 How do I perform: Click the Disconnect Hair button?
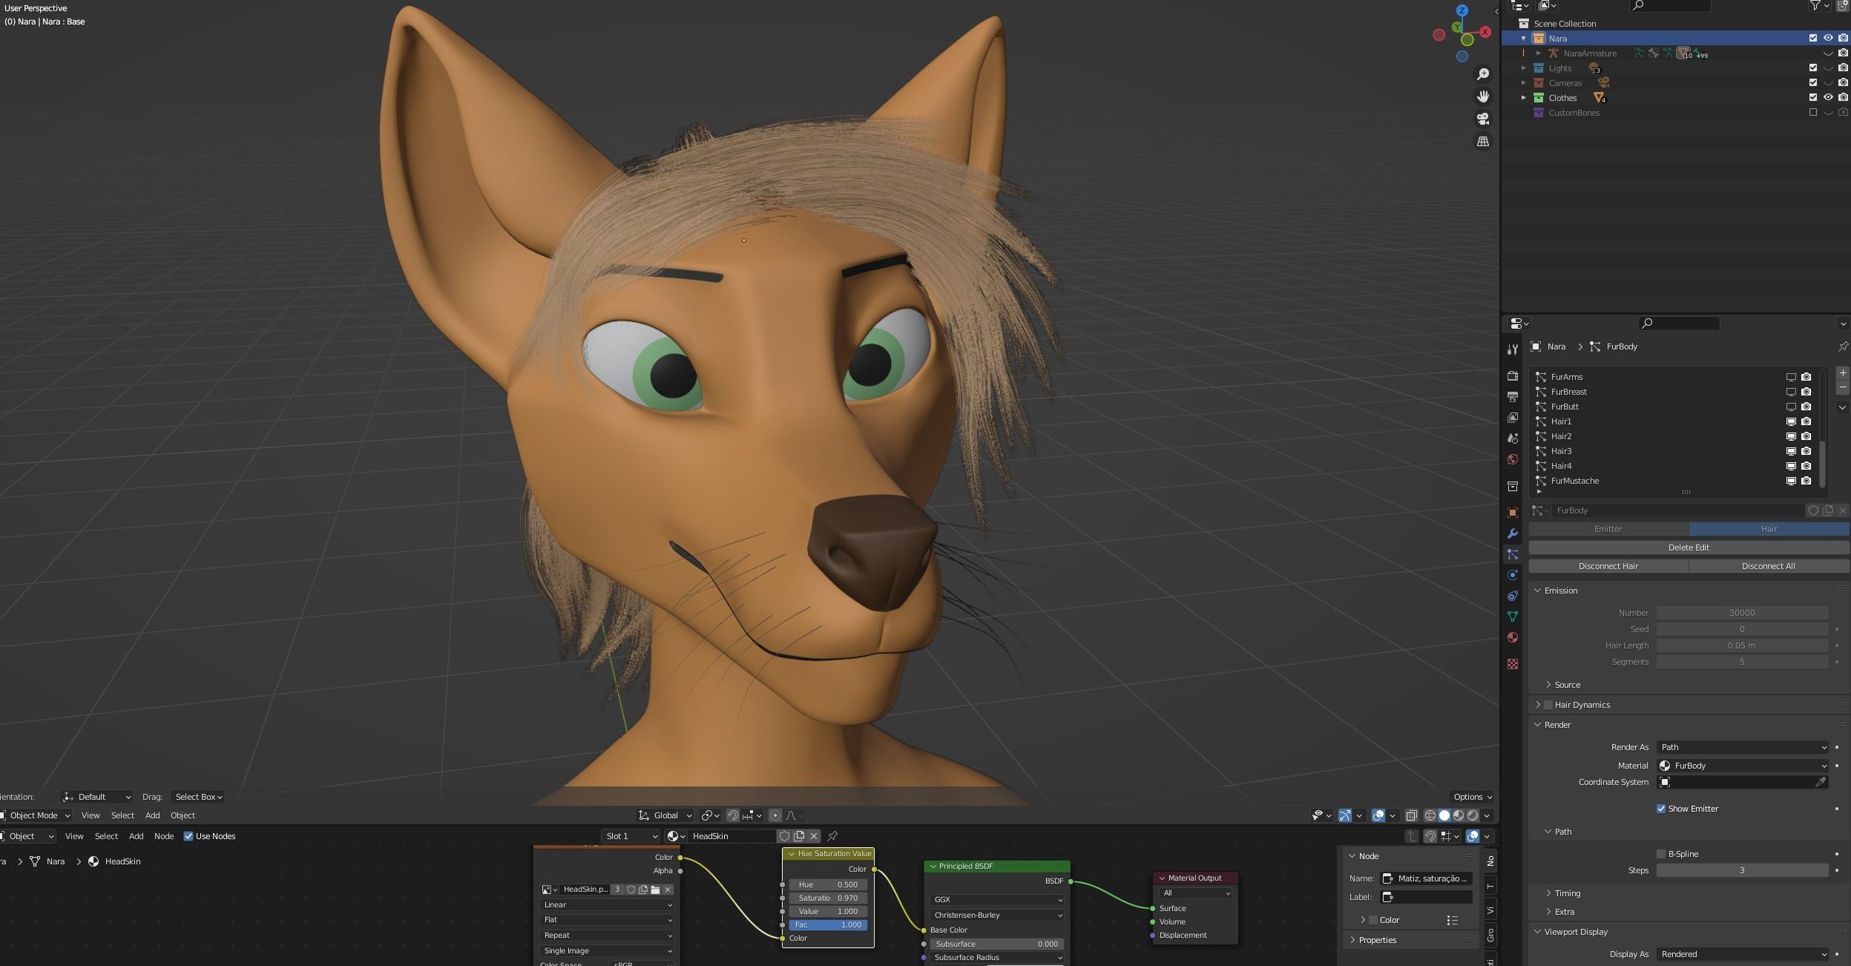(x=1608, y=566)
